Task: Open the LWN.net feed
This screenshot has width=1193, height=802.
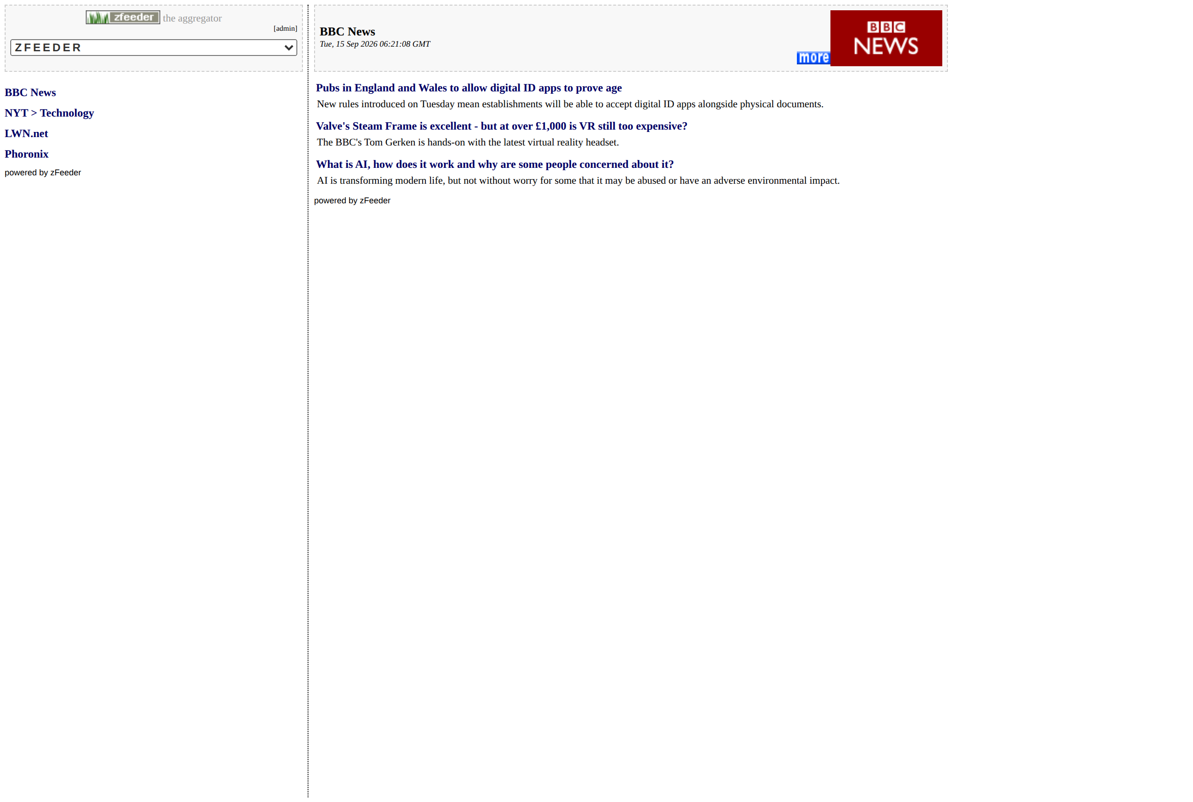Action: [x=26, y=133]
